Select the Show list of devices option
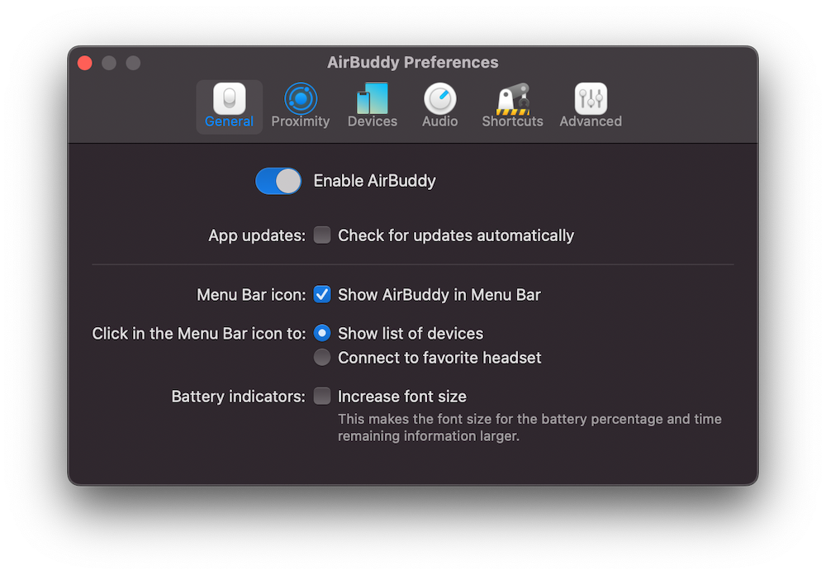 (322, 333)
